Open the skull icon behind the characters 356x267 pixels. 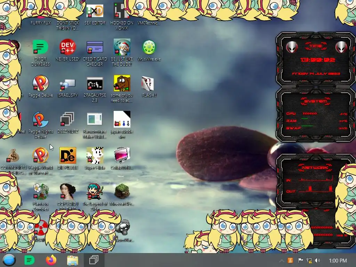click(123, 228)
